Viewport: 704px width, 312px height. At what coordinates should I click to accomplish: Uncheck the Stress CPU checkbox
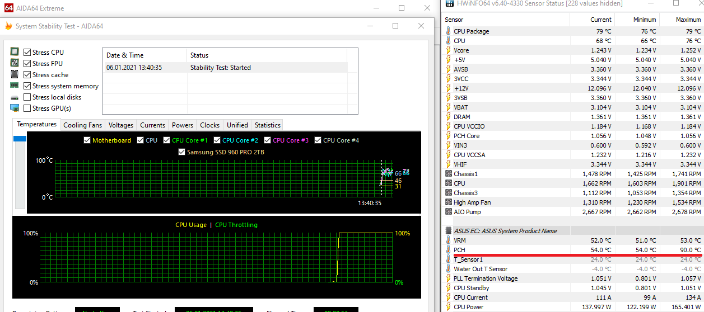click(x=27, y=52)
